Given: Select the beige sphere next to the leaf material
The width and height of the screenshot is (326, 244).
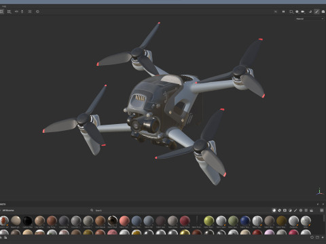Looking at the screenshot, I should click(16, 220).
